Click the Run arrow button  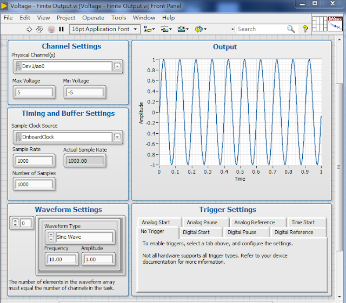pos(29,29)
